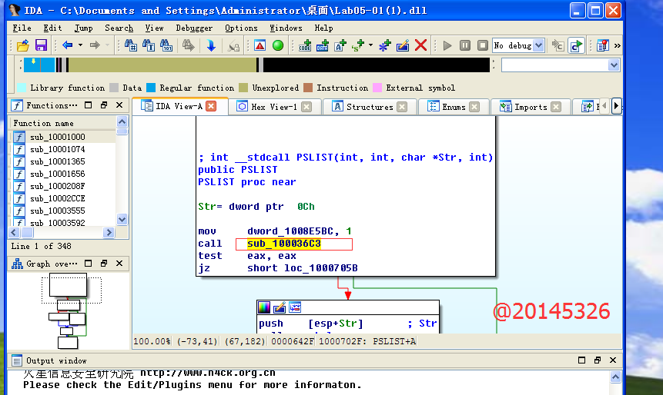Click the blue down arrow jump icon
The image size is (663, 395).
coord(210,46)
